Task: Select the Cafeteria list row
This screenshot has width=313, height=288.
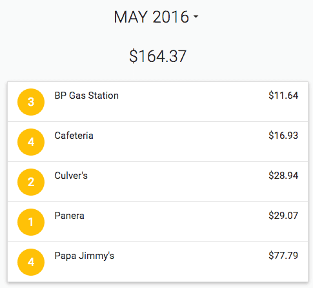Action: pos(158,142)
